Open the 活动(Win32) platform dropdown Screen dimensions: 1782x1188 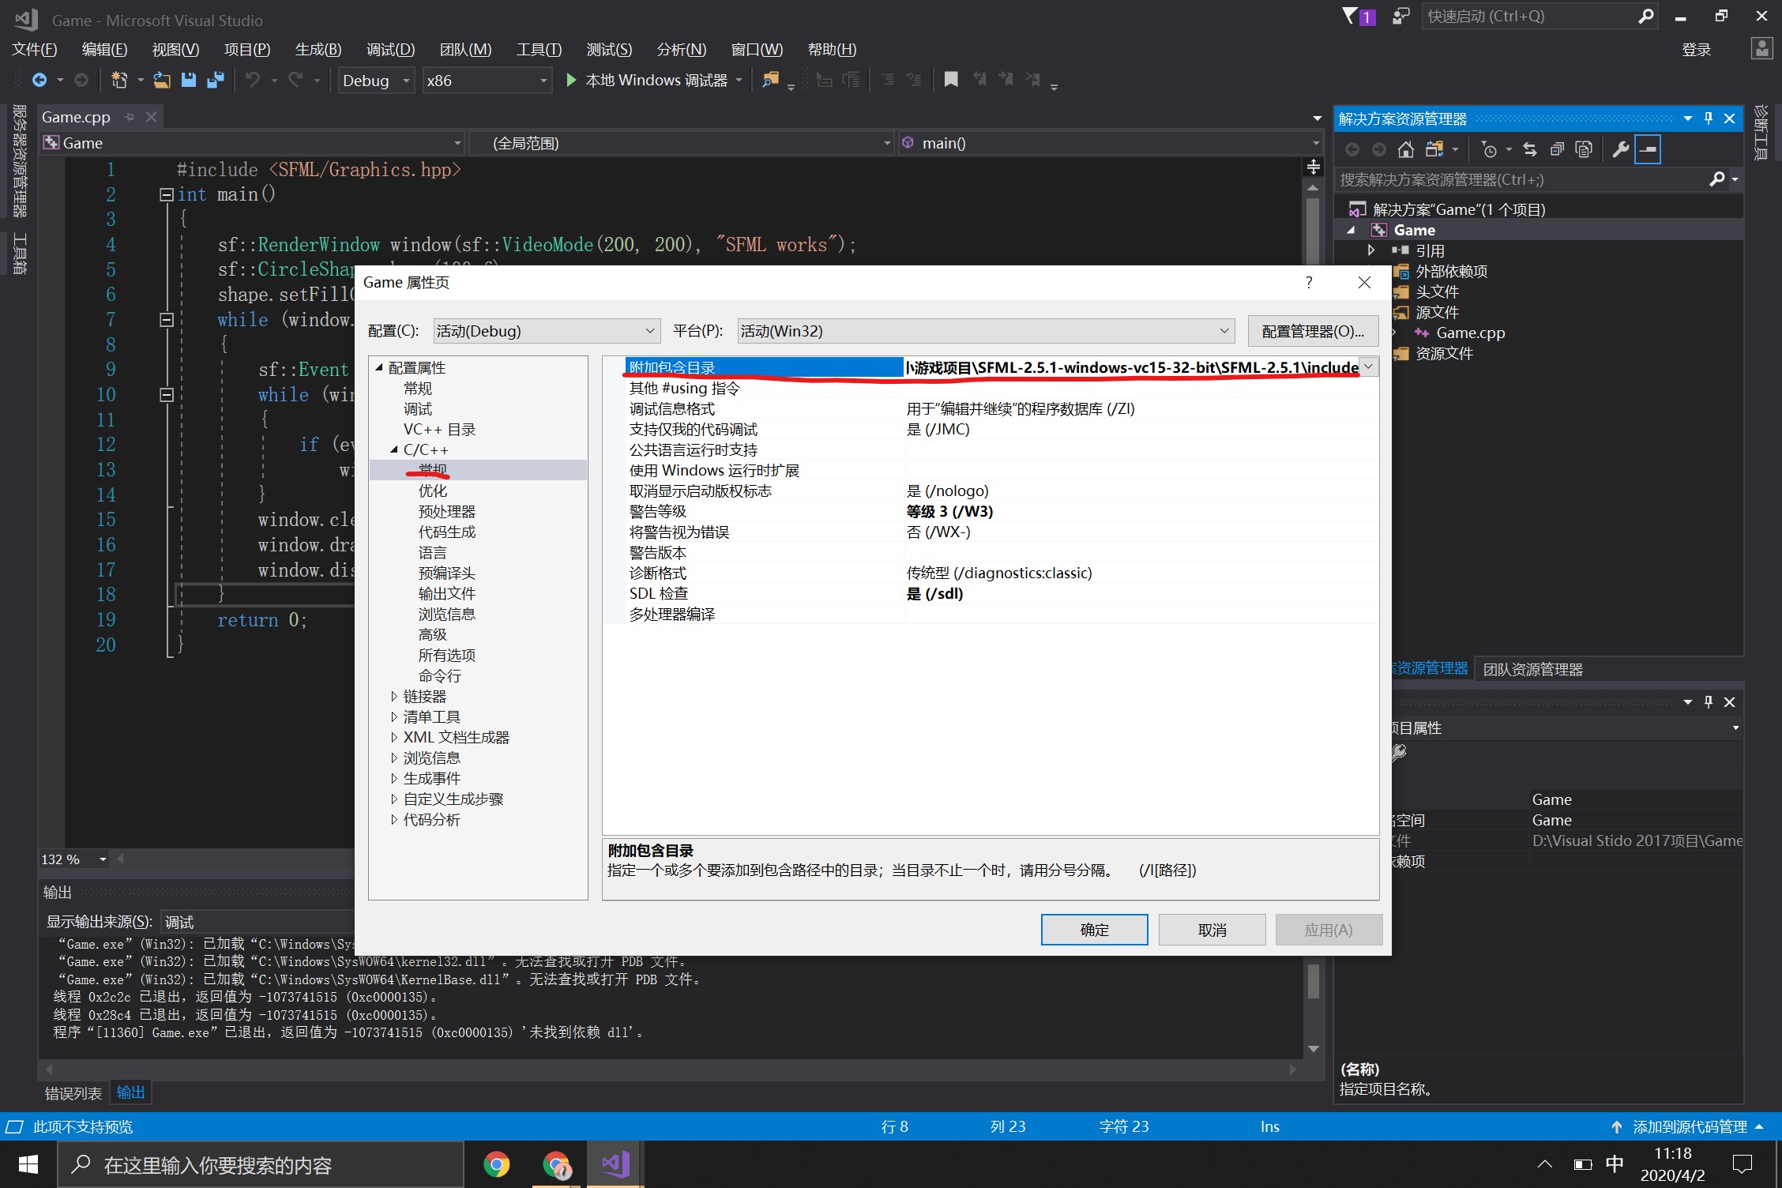point(1225,330)
